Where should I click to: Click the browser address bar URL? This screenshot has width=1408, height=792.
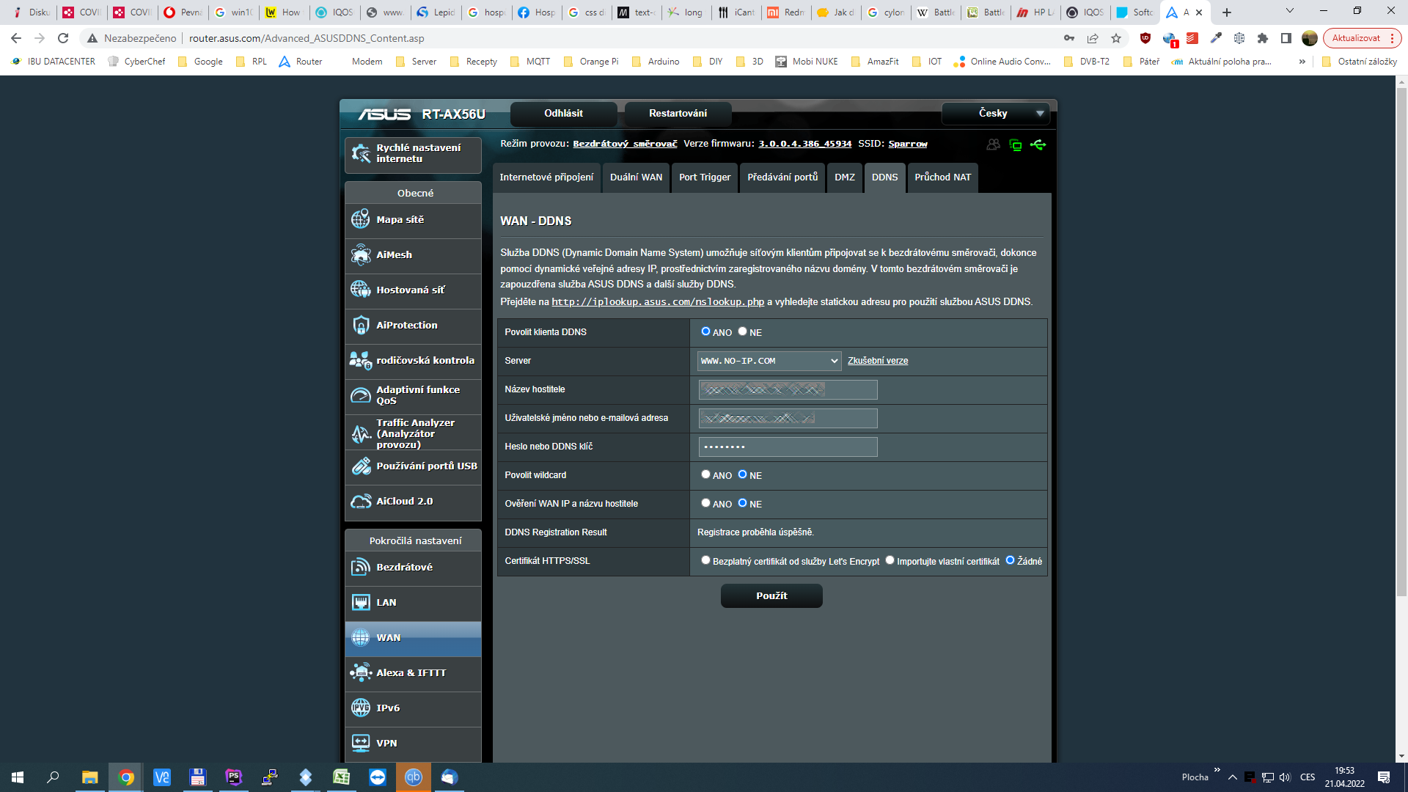(307, 38)
